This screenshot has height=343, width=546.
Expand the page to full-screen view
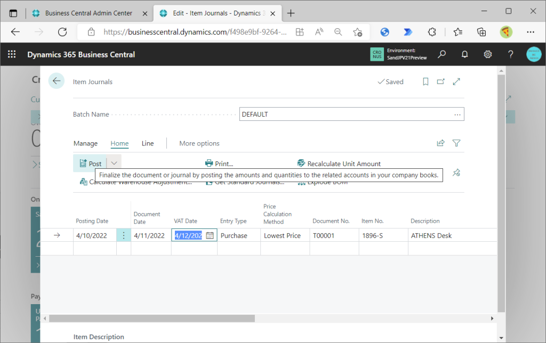click(x=456, y=81)
